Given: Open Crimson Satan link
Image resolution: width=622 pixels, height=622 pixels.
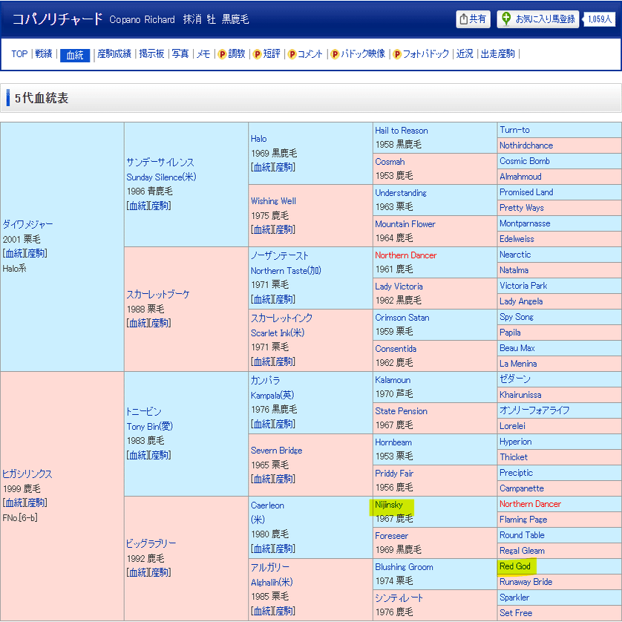Looking at the screenshot, I should tap(402, 318).
